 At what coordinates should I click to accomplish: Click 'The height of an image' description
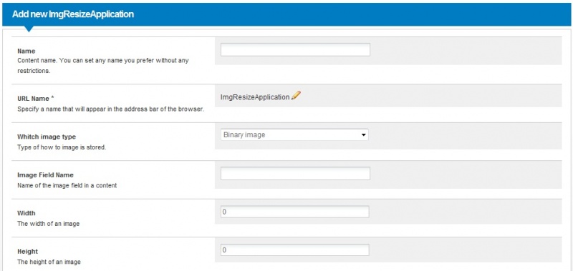pyautogui.click(x=49, y=262)
